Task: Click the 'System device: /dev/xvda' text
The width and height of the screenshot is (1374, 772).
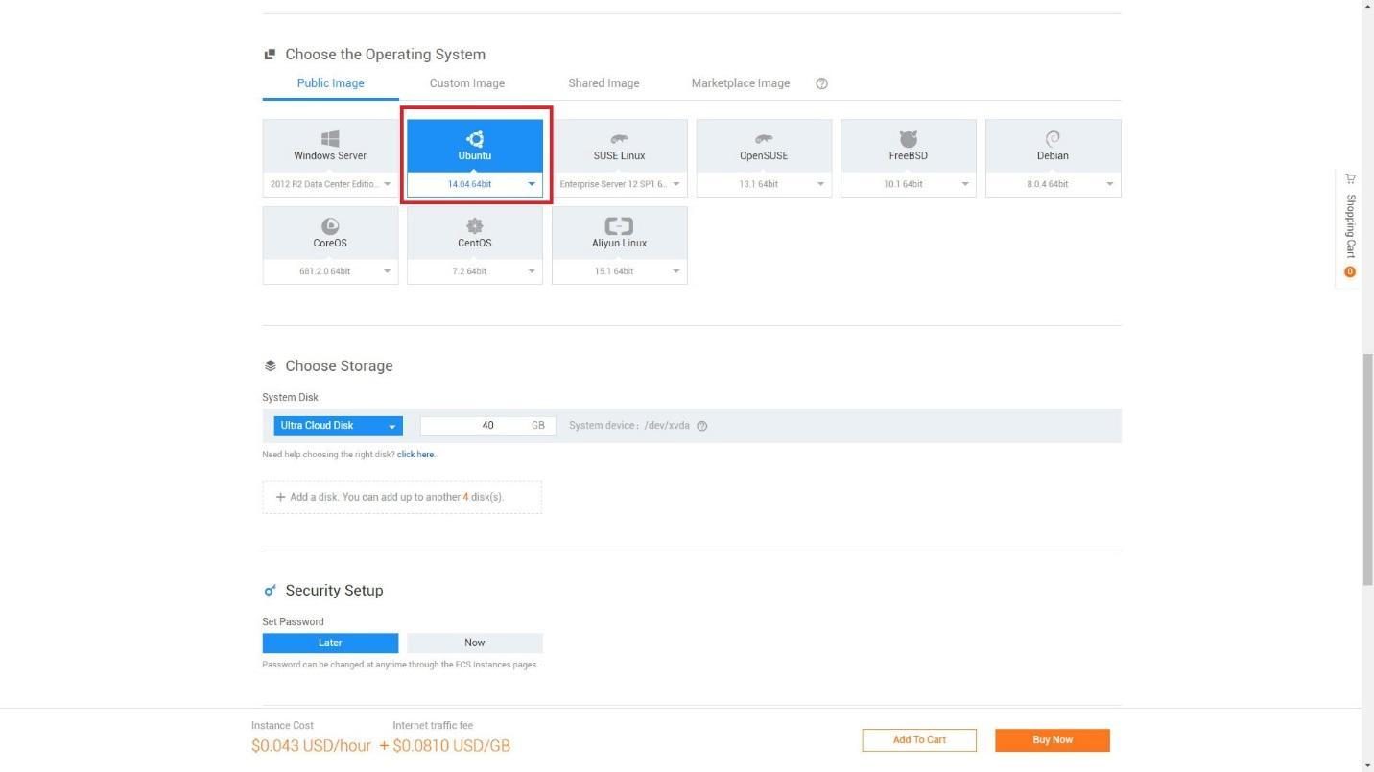Action: (629, 426)
